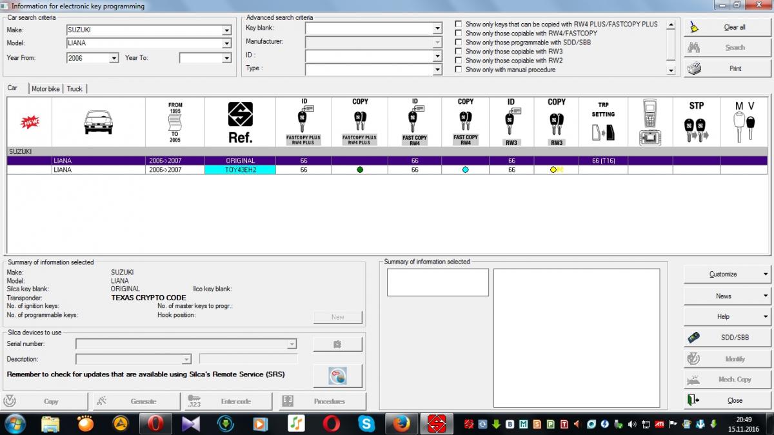
Task: Click the Copy button at bottom left
Action: point(45,401)
